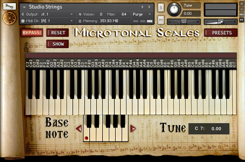The width and height of the screenshot is (245, 162).
Task: Toggle the red cell above C2
Action: 27,56
